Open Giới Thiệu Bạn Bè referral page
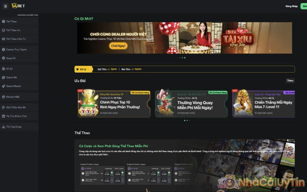Image resolution: width=307 pixels, height=192 pixels. [16, 107]
